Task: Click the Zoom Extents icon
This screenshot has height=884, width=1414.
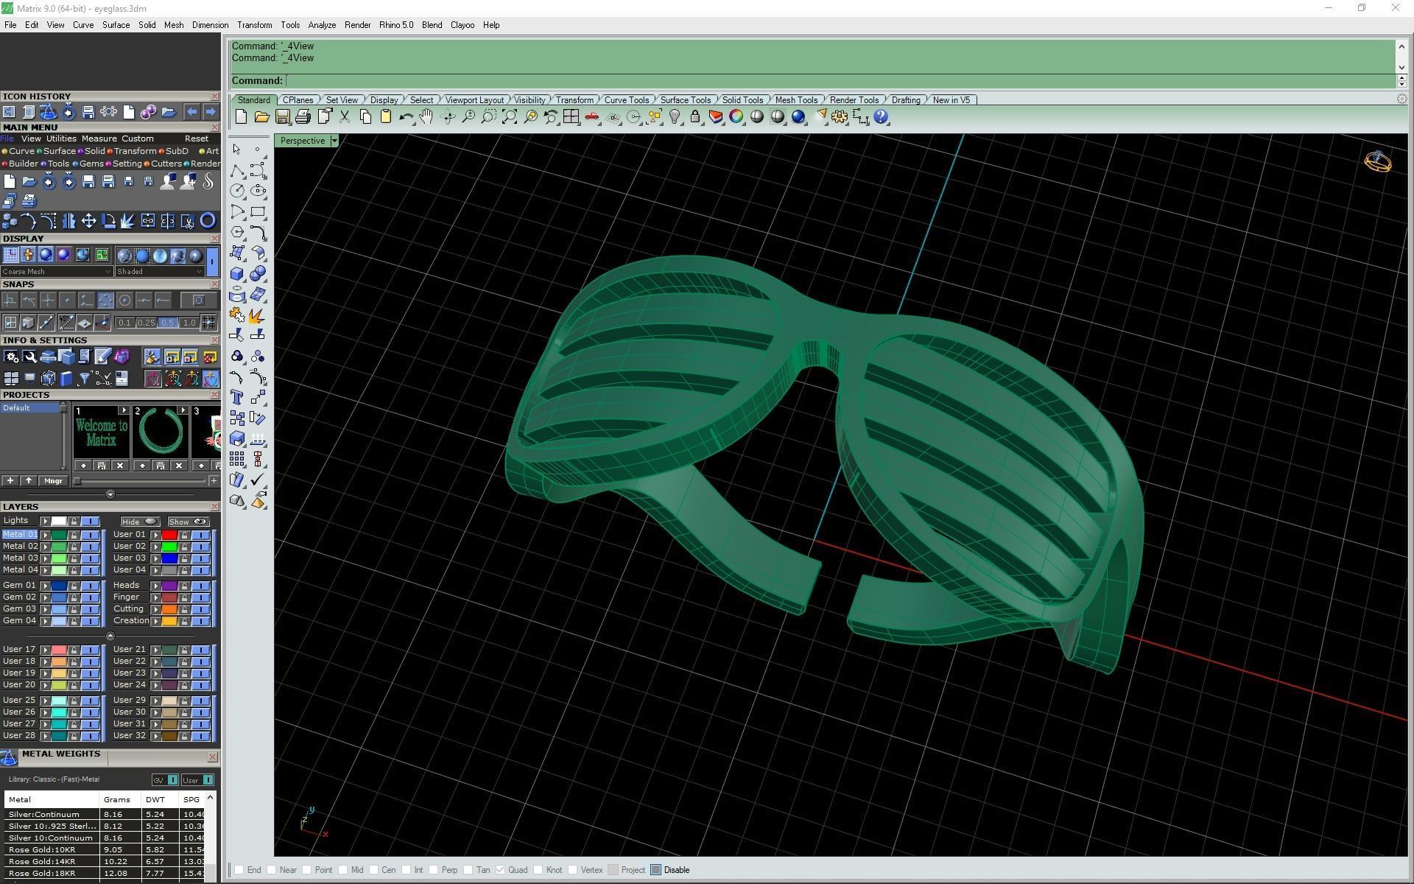Action: [509, 116]
